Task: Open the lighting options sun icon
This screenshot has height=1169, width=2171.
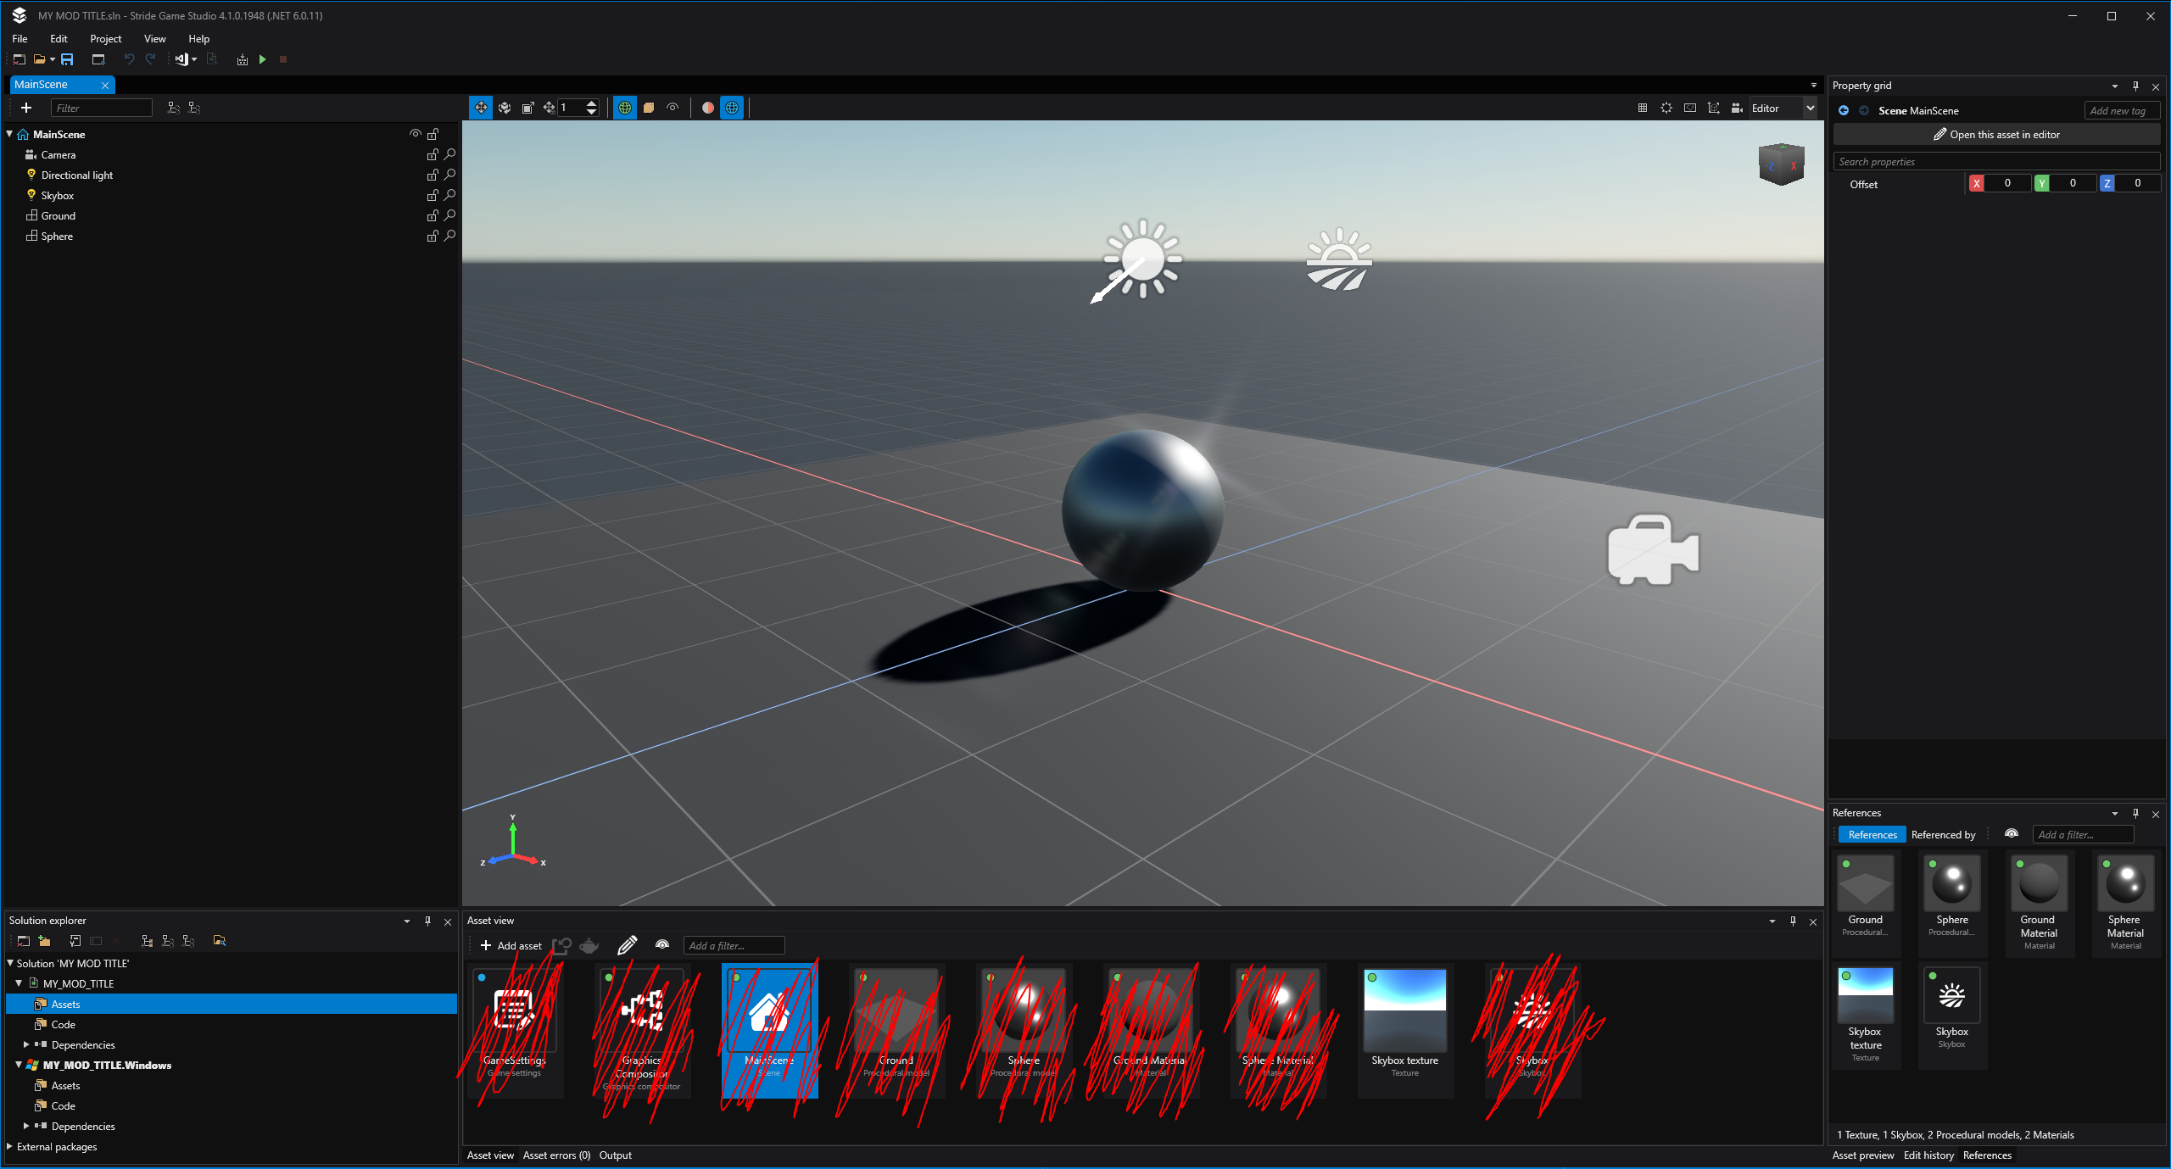Action: tap(1666, 108)
